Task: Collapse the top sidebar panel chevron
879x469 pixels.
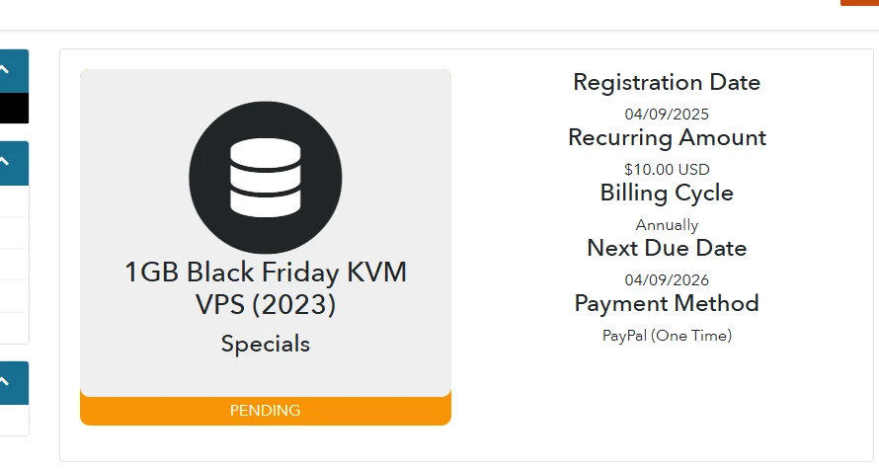Action: pyautogui.click(x=6, y=70)
